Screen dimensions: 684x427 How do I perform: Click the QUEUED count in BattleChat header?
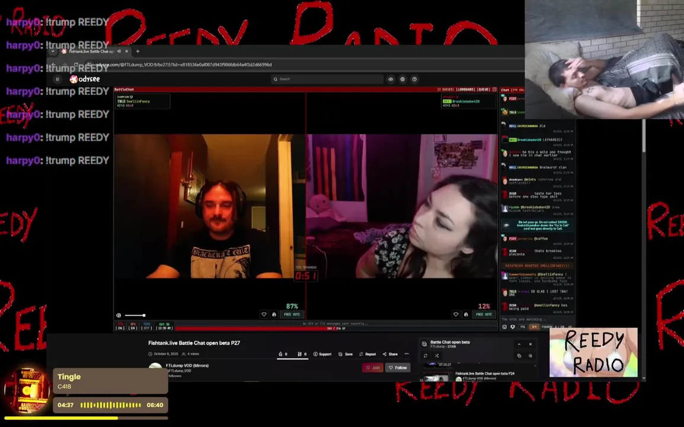[445, 90]
